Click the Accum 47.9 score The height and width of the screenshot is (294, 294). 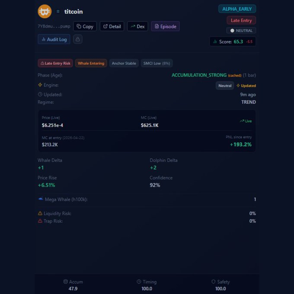pos(73,288)
